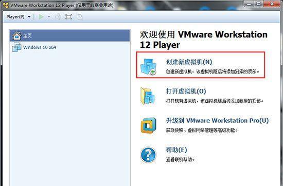Screen dimensions: 283x186
Task: Expand the Player(P) dropdown arrow
Action: (29, 17)
